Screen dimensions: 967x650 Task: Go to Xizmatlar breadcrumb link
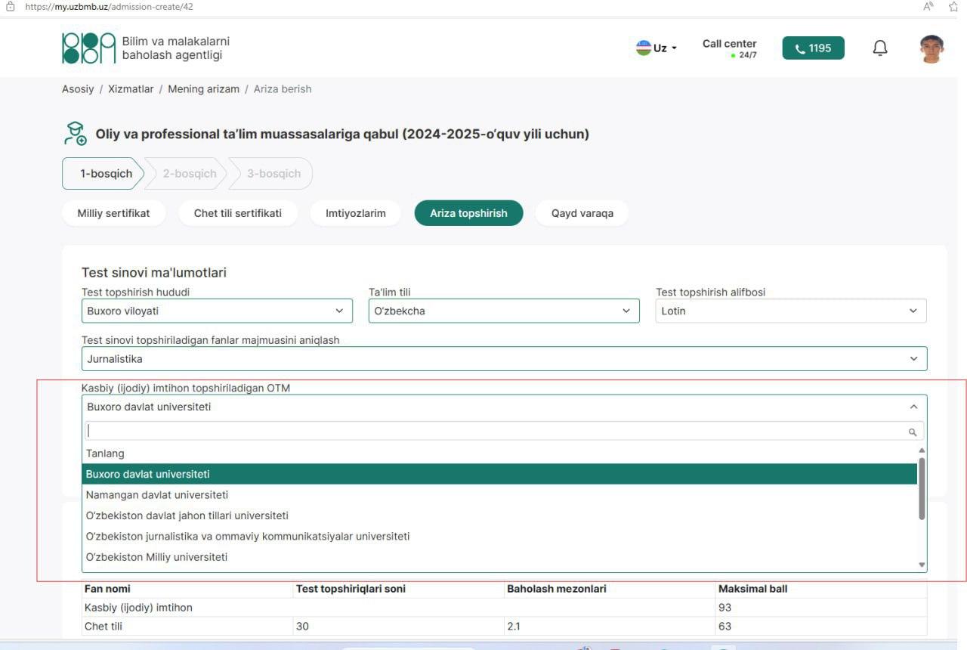(x=131, y=88)
